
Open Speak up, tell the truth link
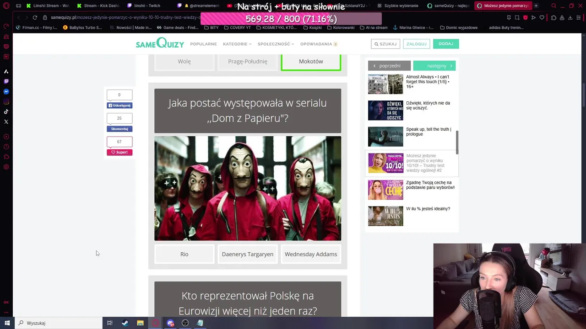coord(429,132)
